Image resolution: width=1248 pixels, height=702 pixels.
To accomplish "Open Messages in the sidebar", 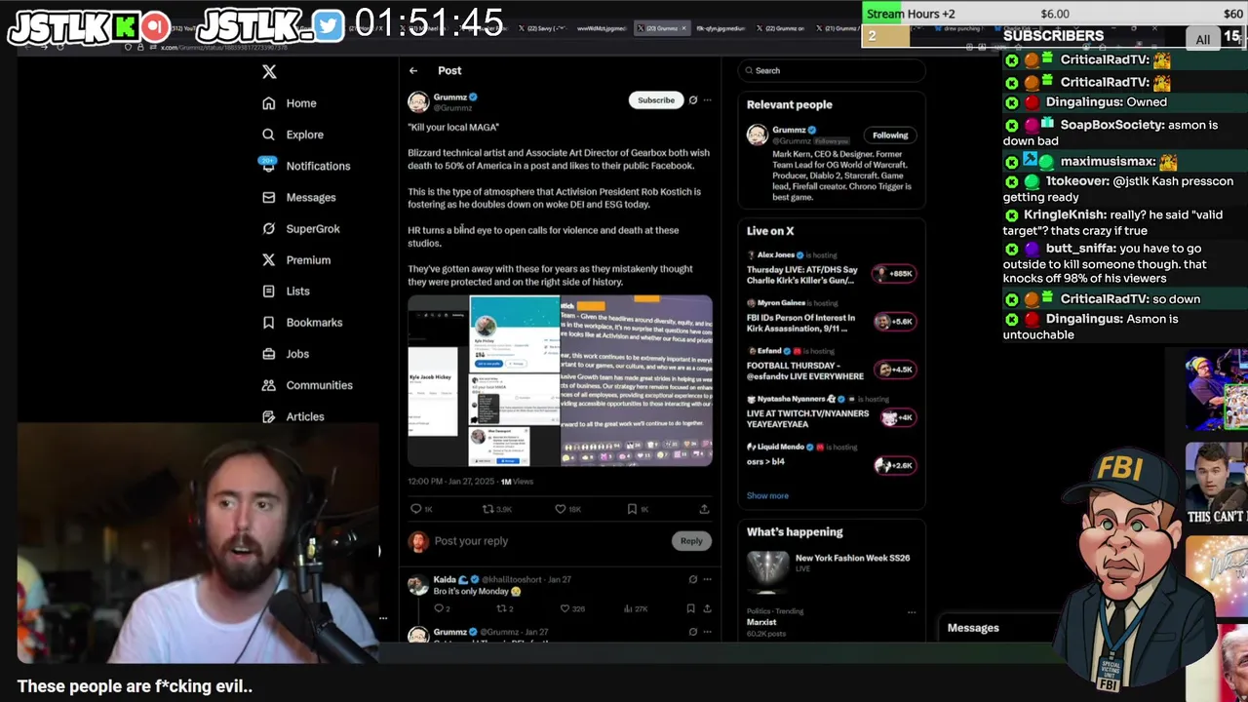I will 298,197.
